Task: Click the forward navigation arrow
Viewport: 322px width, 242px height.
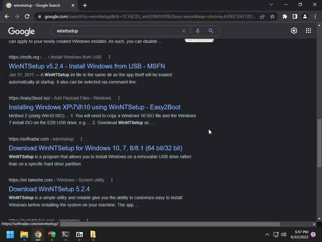Action: (x=17, y=16)
